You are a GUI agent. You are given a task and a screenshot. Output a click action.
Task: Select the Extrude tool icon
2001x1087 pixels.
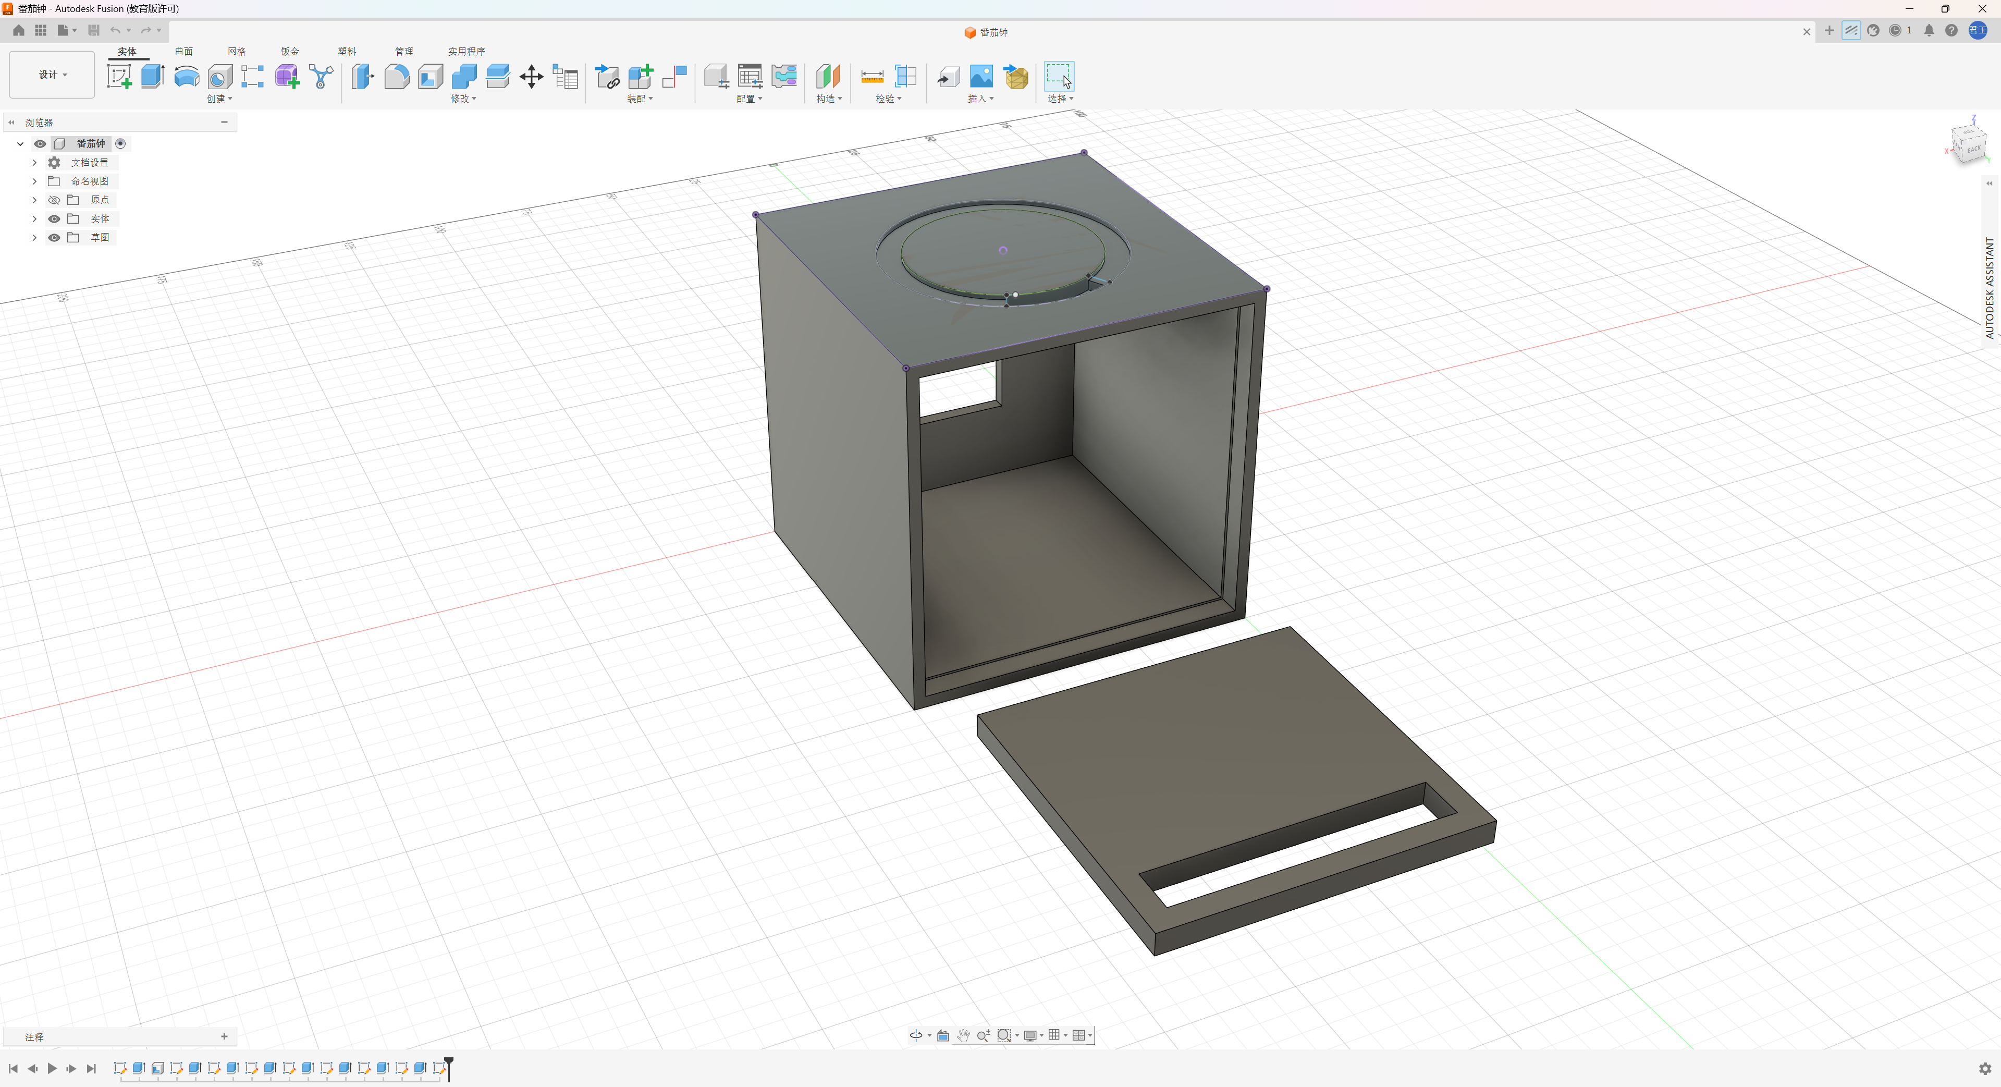tap(152, 76)
